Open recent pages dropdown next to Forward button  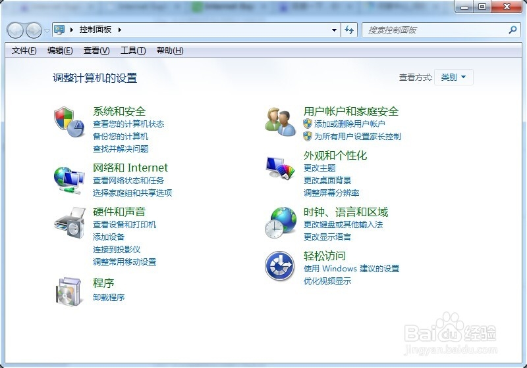pos(47,30)
